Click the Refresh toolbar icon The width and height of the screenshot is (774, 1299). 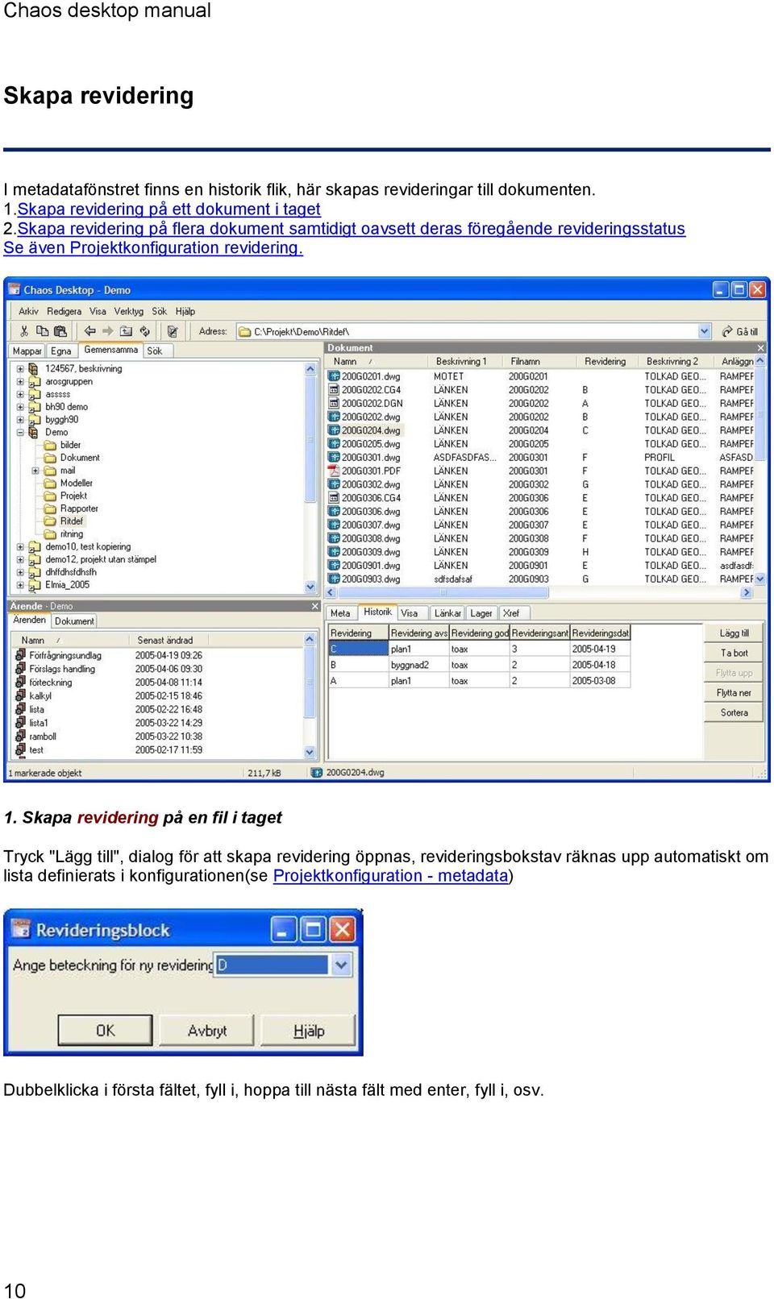click(144, 331)
